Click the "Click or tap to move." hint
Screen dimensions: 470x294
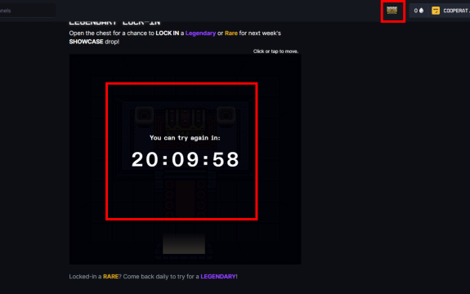point(275,51)
